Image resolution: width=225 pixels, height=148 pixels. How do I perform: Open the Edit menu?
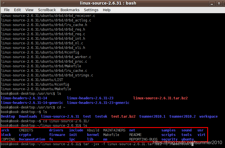(17, 10)
